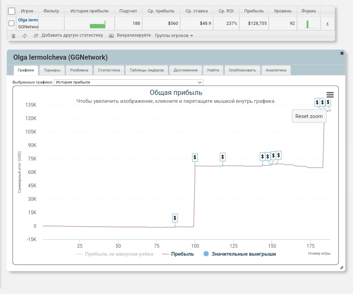Remove player row with x link

pyautogui.click(x=327, y=23)
